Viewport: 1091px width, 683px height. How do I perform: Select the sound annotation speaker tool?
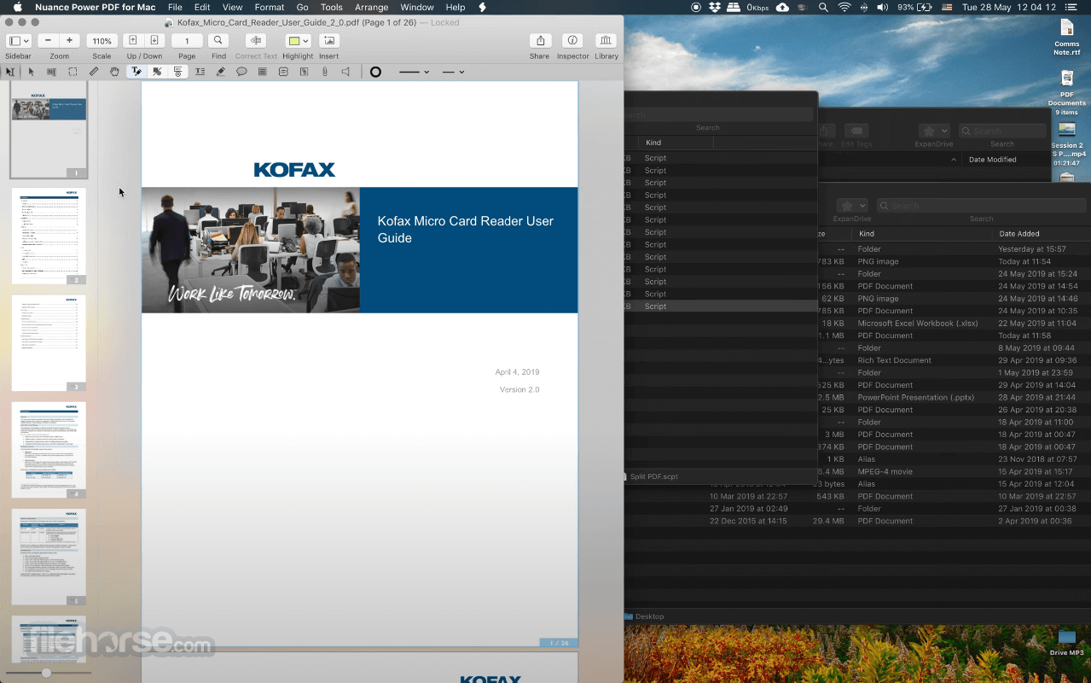coord(345,72)
